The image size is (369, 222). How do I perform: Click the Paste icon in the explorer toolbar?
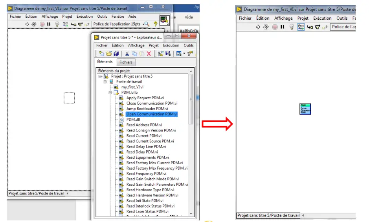pos(142,54)
